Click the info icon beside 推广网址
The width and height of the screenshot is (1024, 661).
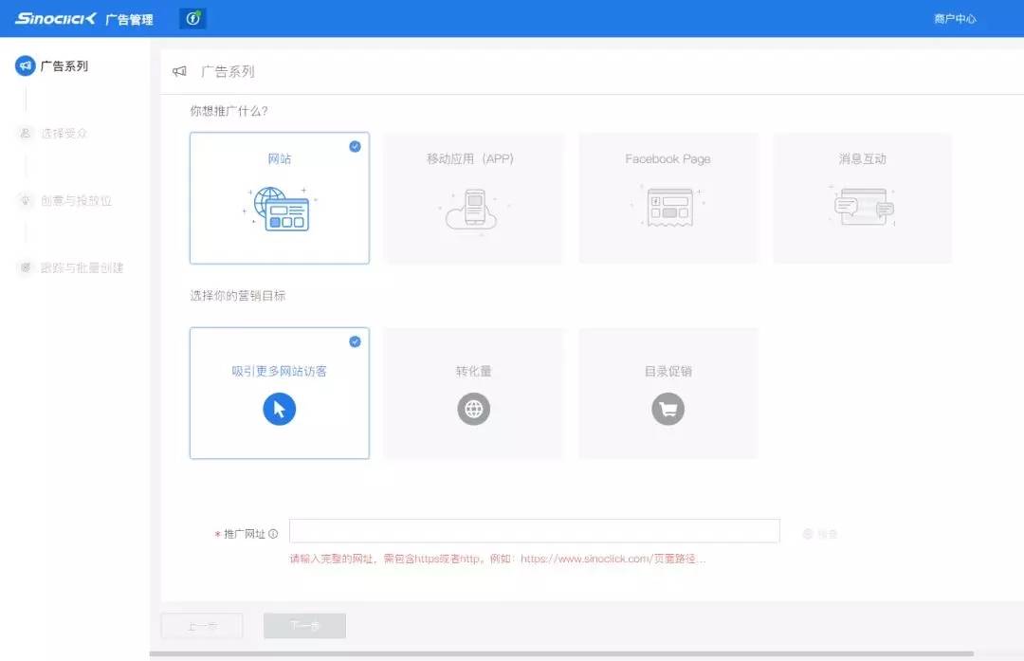273,534
